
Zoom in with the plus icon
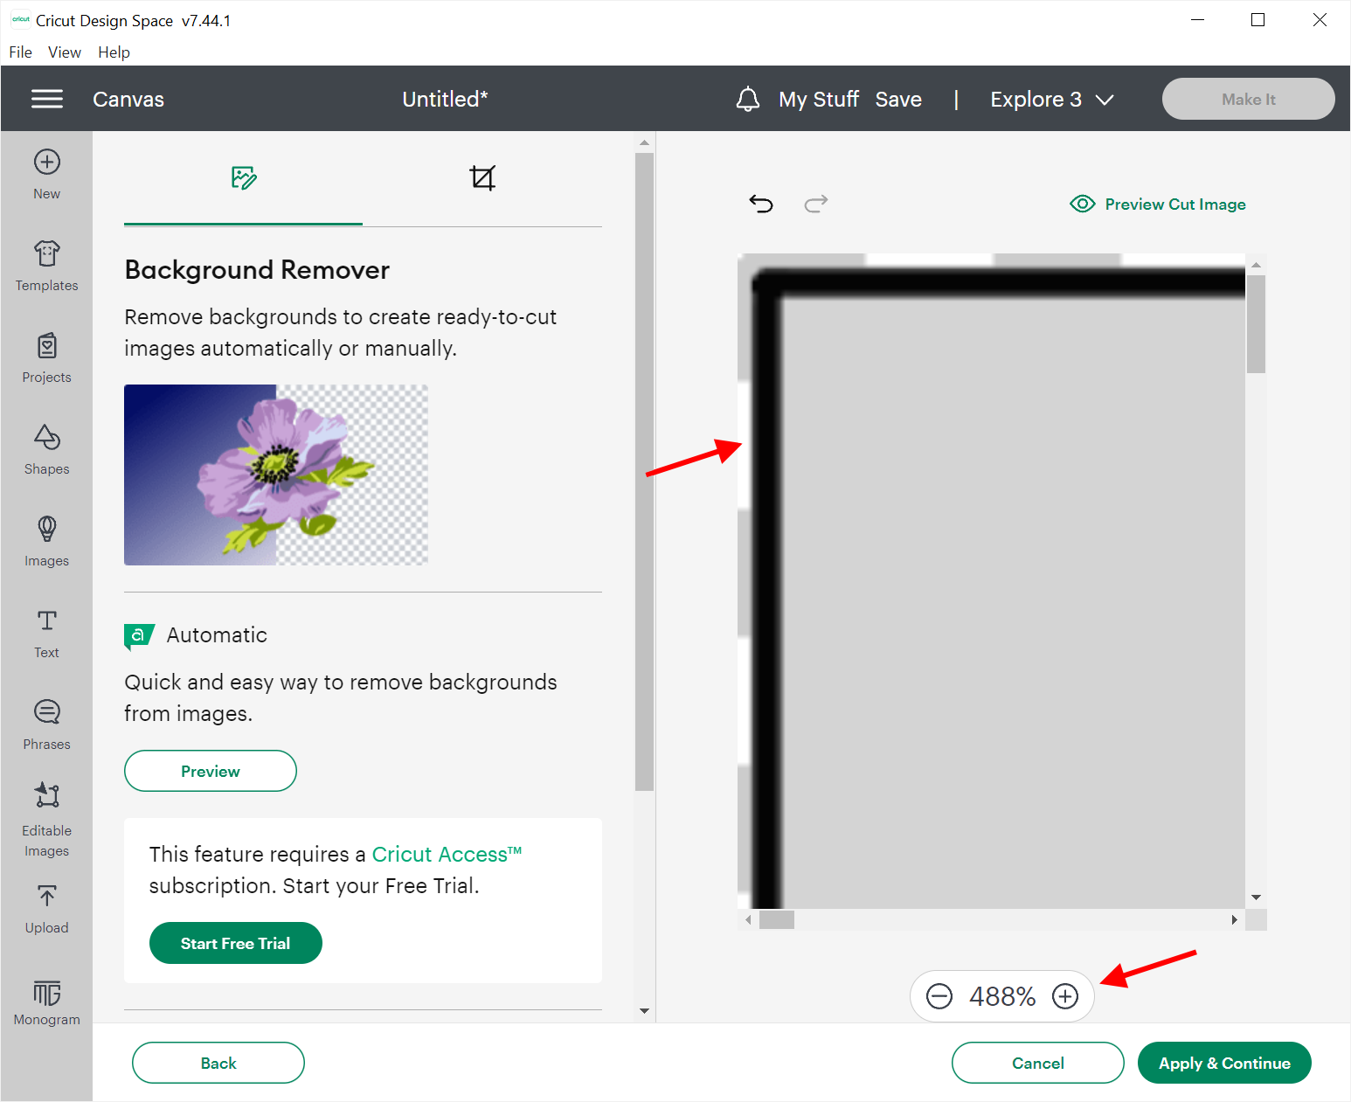pyautogui.click(x=1065, y=996)
